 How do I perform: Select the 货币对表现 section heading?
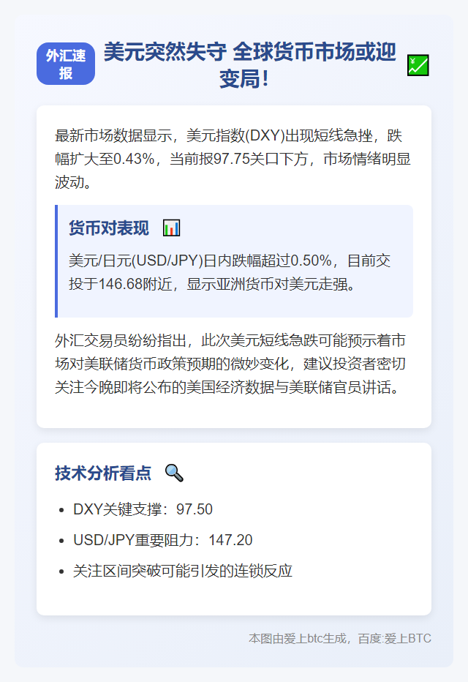coord(109,228)
